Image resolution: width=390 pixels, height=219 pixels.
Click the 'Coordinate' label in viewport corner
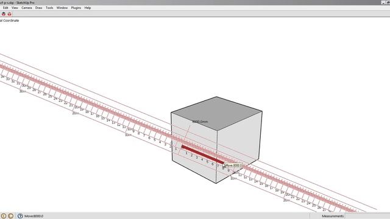11,21
